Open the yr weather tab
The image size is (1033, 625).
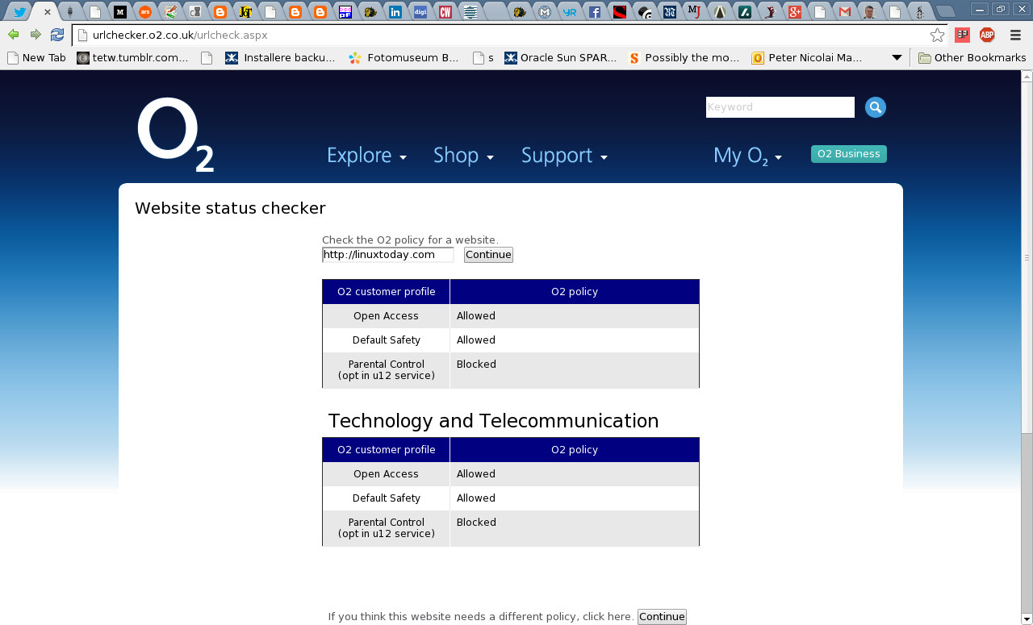tap(570, 12)
